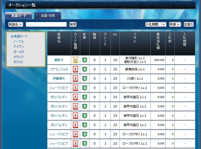Click the 600,000 minimum bid value
This screenshot has width=201, height=149.
tap(159, 60)
